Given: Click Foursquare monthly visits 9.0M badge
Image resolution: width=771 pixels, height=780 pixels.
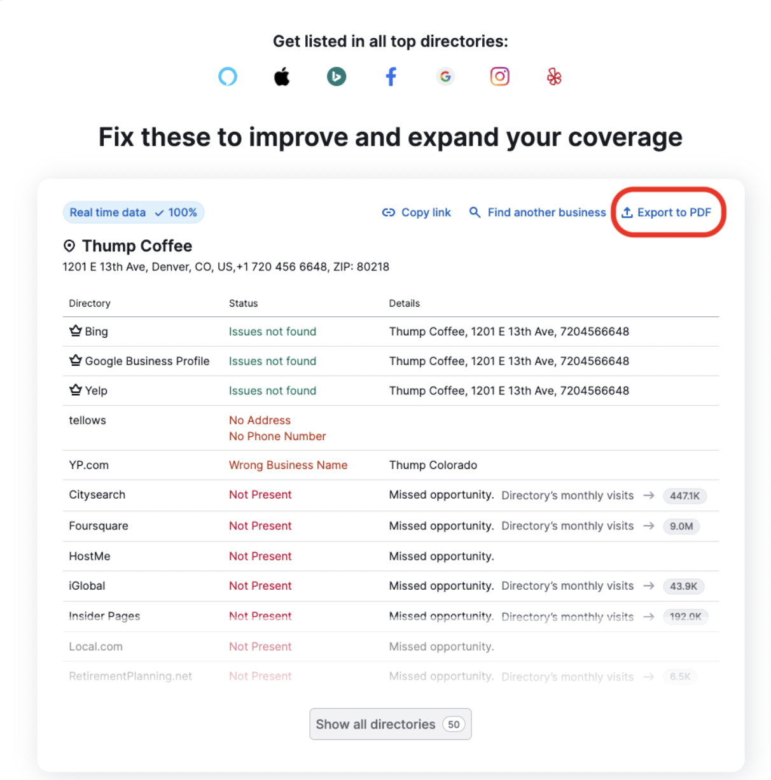Looking at the screenshot, I should [x=681, y=526].
